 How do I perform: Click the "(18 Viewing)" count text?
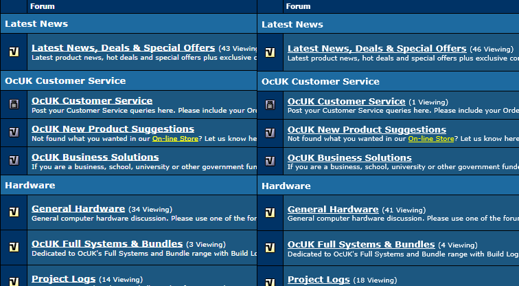pos(375,280)
